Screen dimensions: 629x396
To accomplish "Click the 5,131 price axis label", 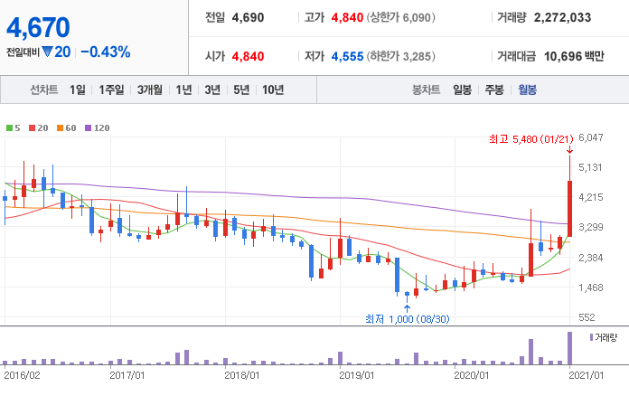I will [590, 167].
